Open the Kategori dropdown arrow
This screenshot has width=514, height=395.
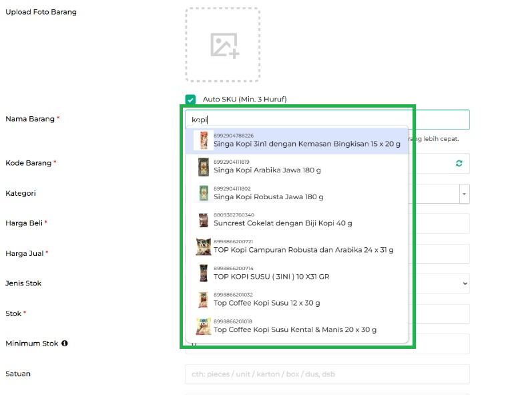(x=464, y=194)
